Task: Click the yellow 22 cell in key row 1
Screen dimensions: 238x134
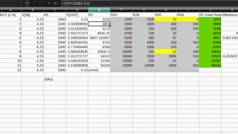Action: tap(165, 19)
